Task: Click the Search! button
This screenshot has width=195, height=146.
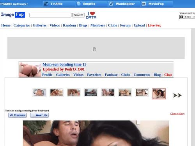Action: pos(78,15)
